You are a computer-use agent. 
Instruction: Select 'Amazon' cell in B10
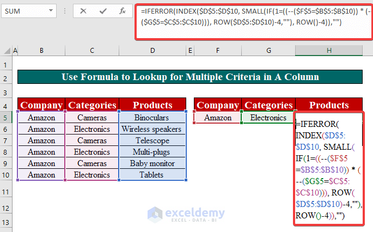41,175
